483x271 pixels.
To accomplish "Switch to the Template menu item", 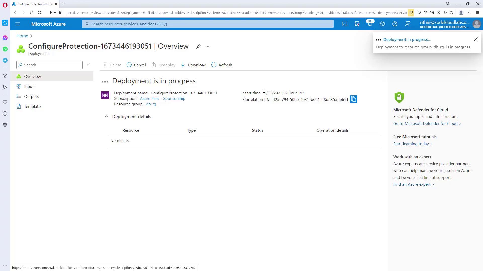I will click(x=32, y=106).
